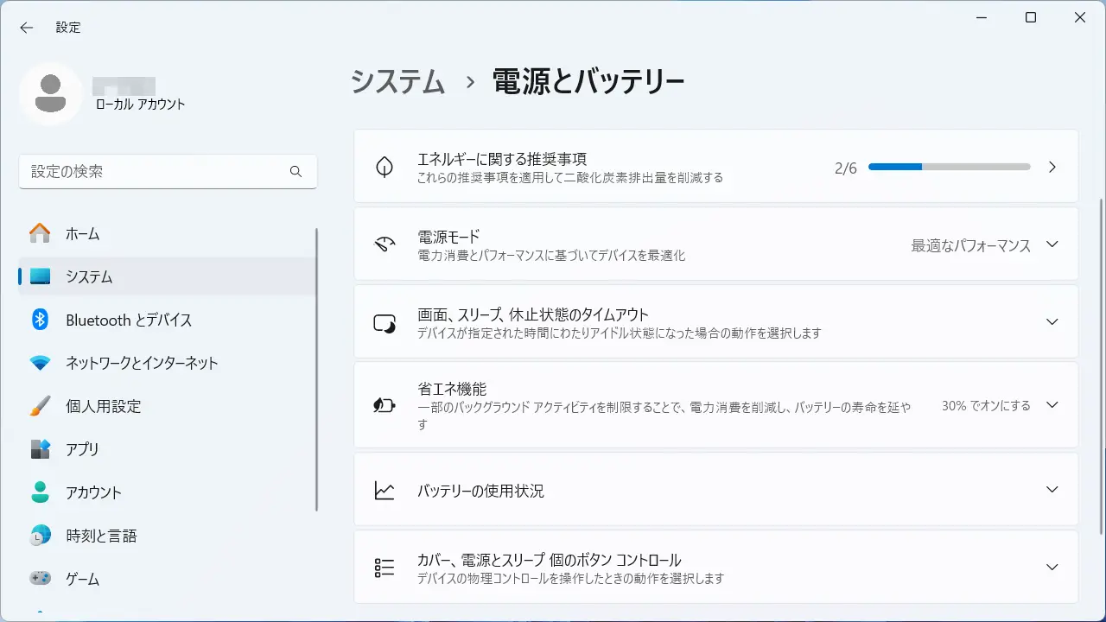Click システム breadcrumb link in header
The image size is (1106, 622).
pyautogui.click(x=397, y=81)
